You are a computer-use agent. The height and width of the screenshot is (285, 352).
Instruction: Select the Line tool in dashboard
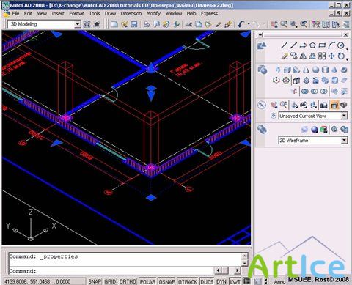coord(284,45)
